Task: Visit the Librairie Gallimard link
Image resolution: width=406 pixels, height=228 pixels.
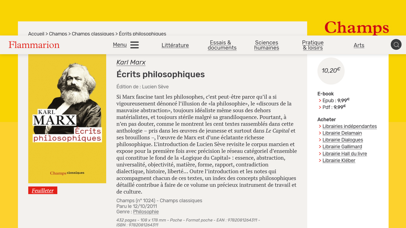Action: click(342, 147)
